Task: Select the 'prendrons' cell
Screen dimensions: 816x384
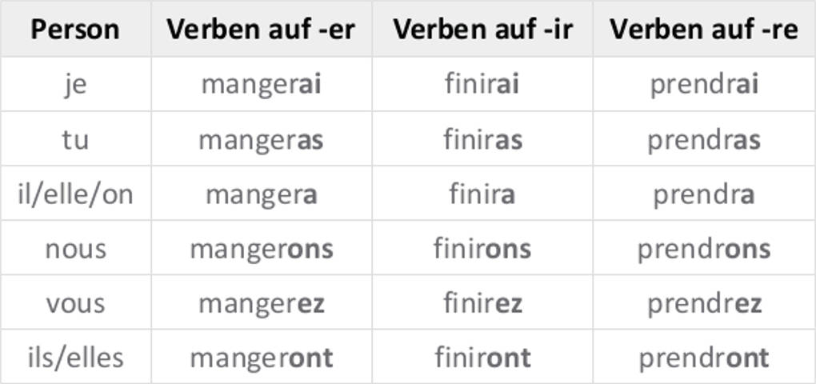Action: click(703, 249)
